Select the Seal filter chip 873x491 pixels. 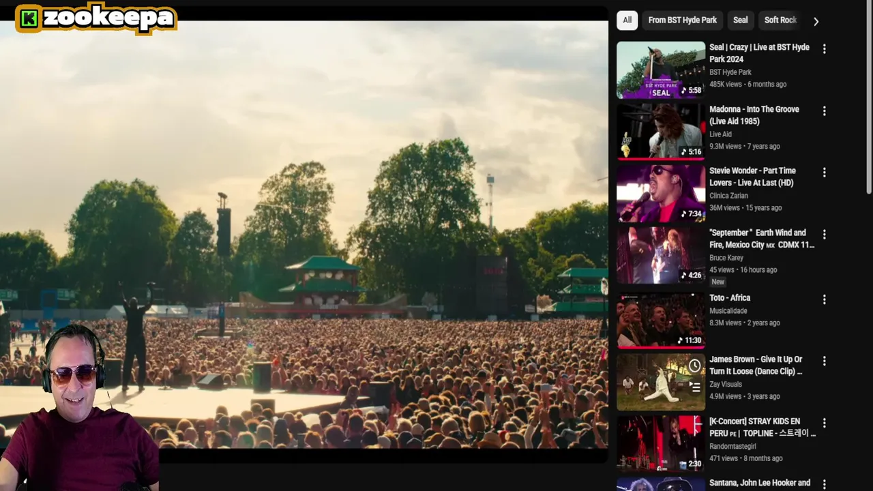tap(740, 20)
